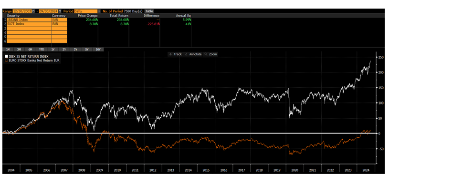473x184 pixels.
Task: Click the .41% annual equivalent value
Action: 188,24
